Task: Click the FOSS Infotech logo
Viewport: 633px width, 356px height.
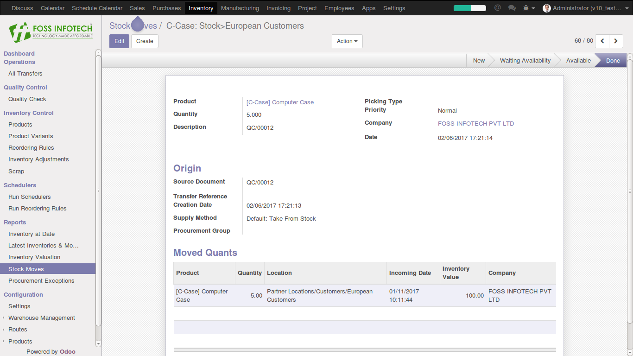Action: tap(51, 32)
